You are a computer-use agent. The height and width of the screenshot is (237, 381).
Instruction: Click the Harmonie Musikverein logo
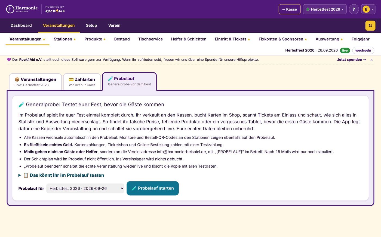(22, 9)
